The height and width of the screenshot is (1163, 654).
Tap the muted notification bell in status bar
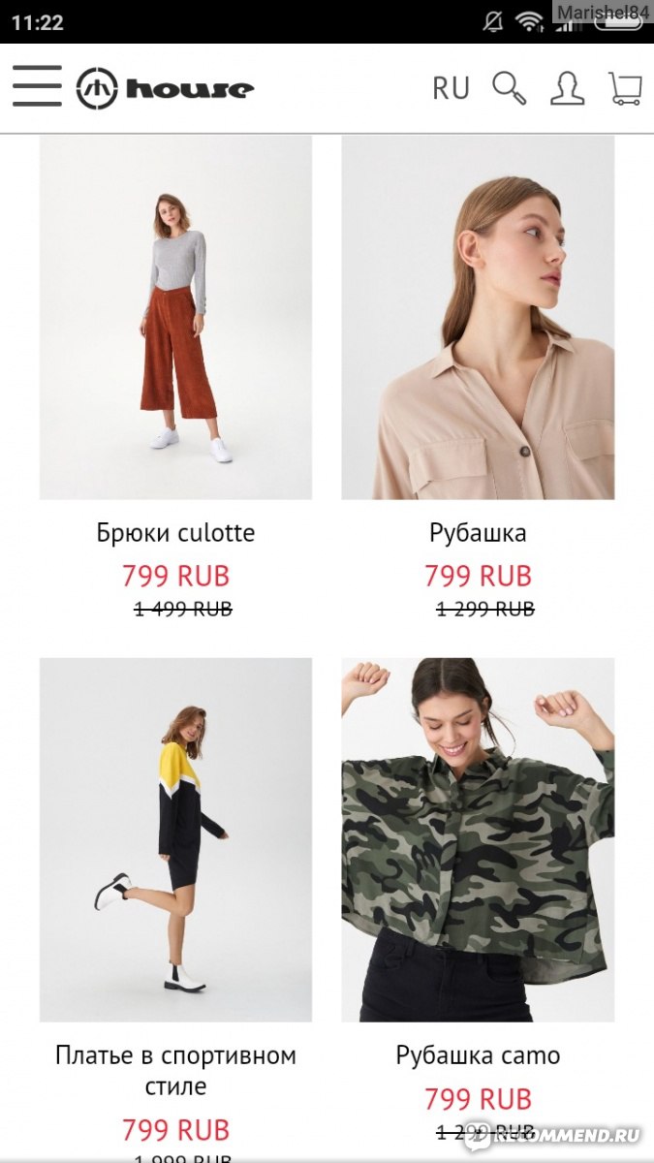(x=492, y=21)
